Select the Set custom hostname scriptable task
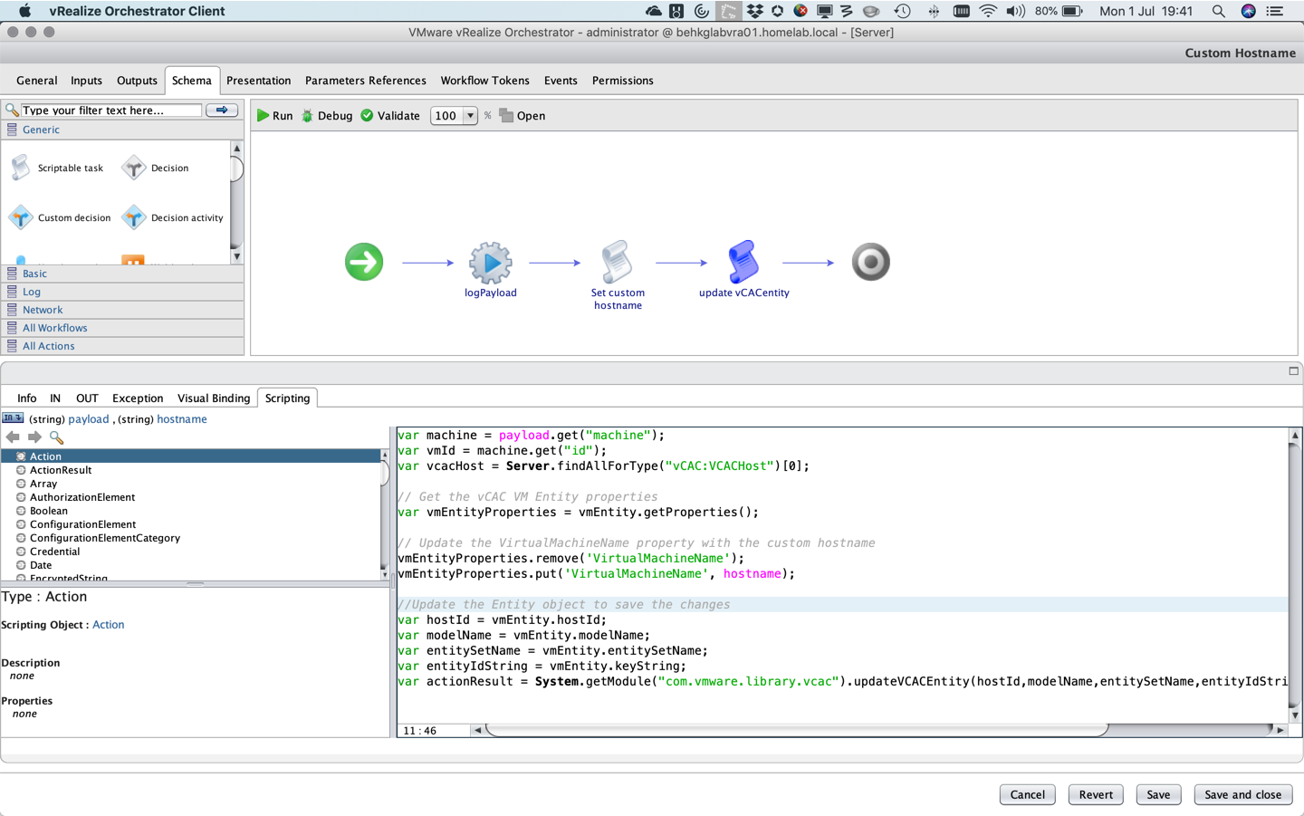This screenshot has width=1304, height=816. tap(618, 263)
